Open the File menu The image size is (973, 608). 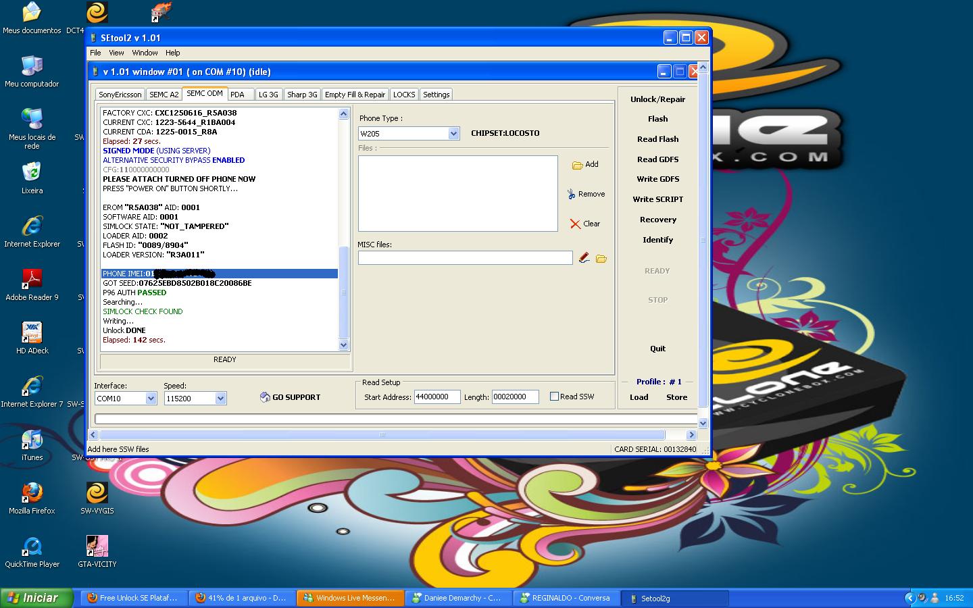[x=95, y=53]
